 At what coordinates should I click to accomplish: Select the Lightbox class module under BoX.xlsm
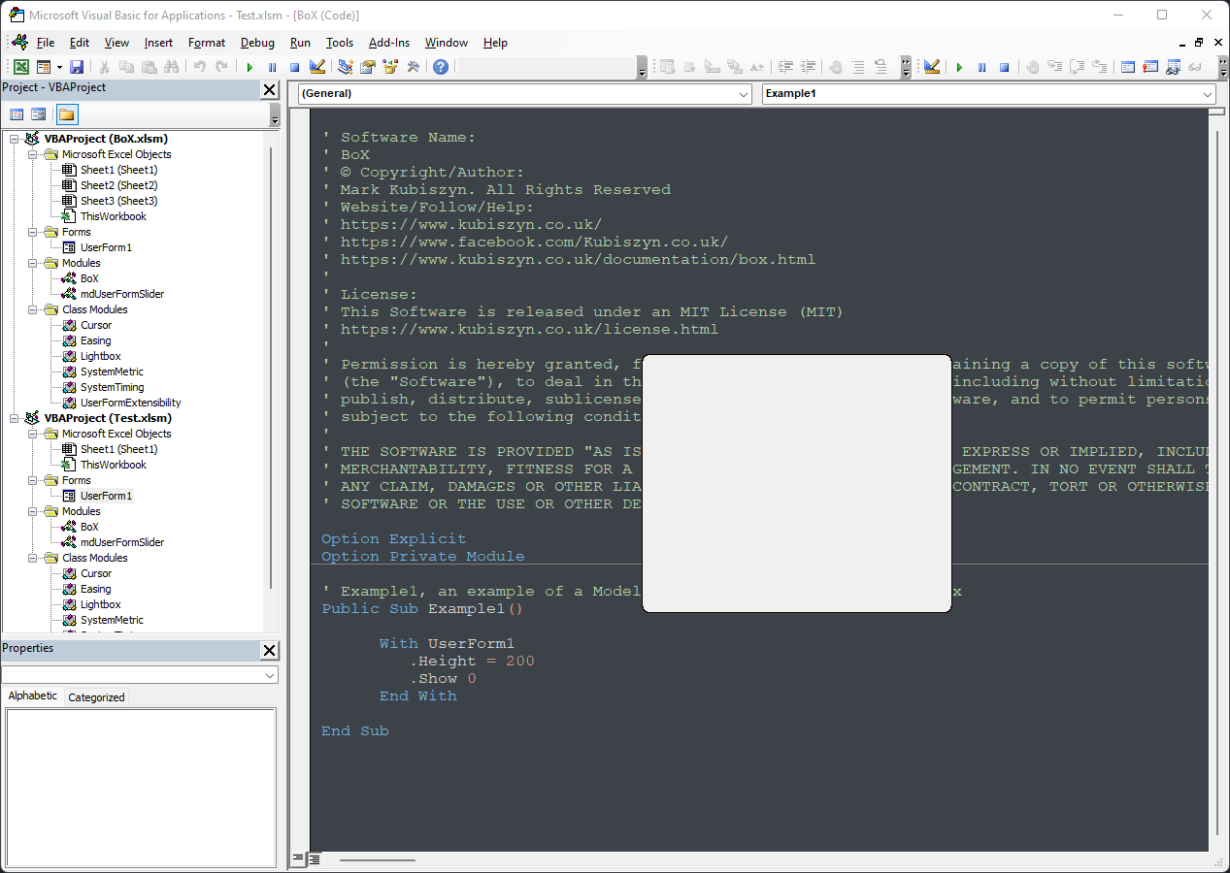coord(100,356)
